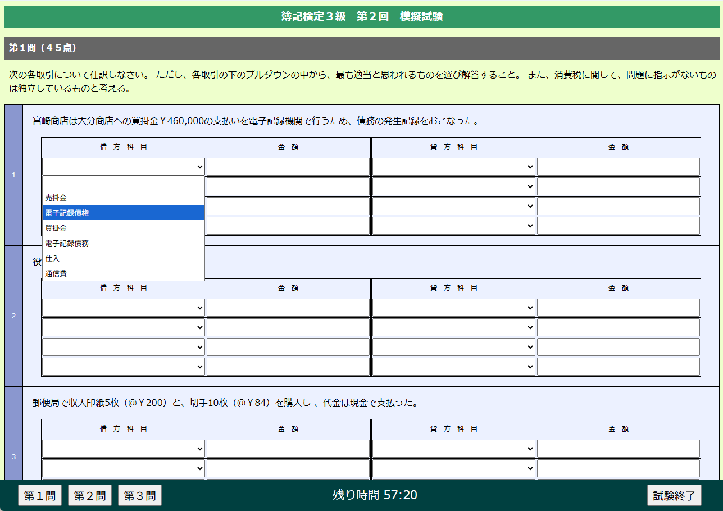
Task: Select 通信費 from the open dropdown
Action: coord(123,273)
